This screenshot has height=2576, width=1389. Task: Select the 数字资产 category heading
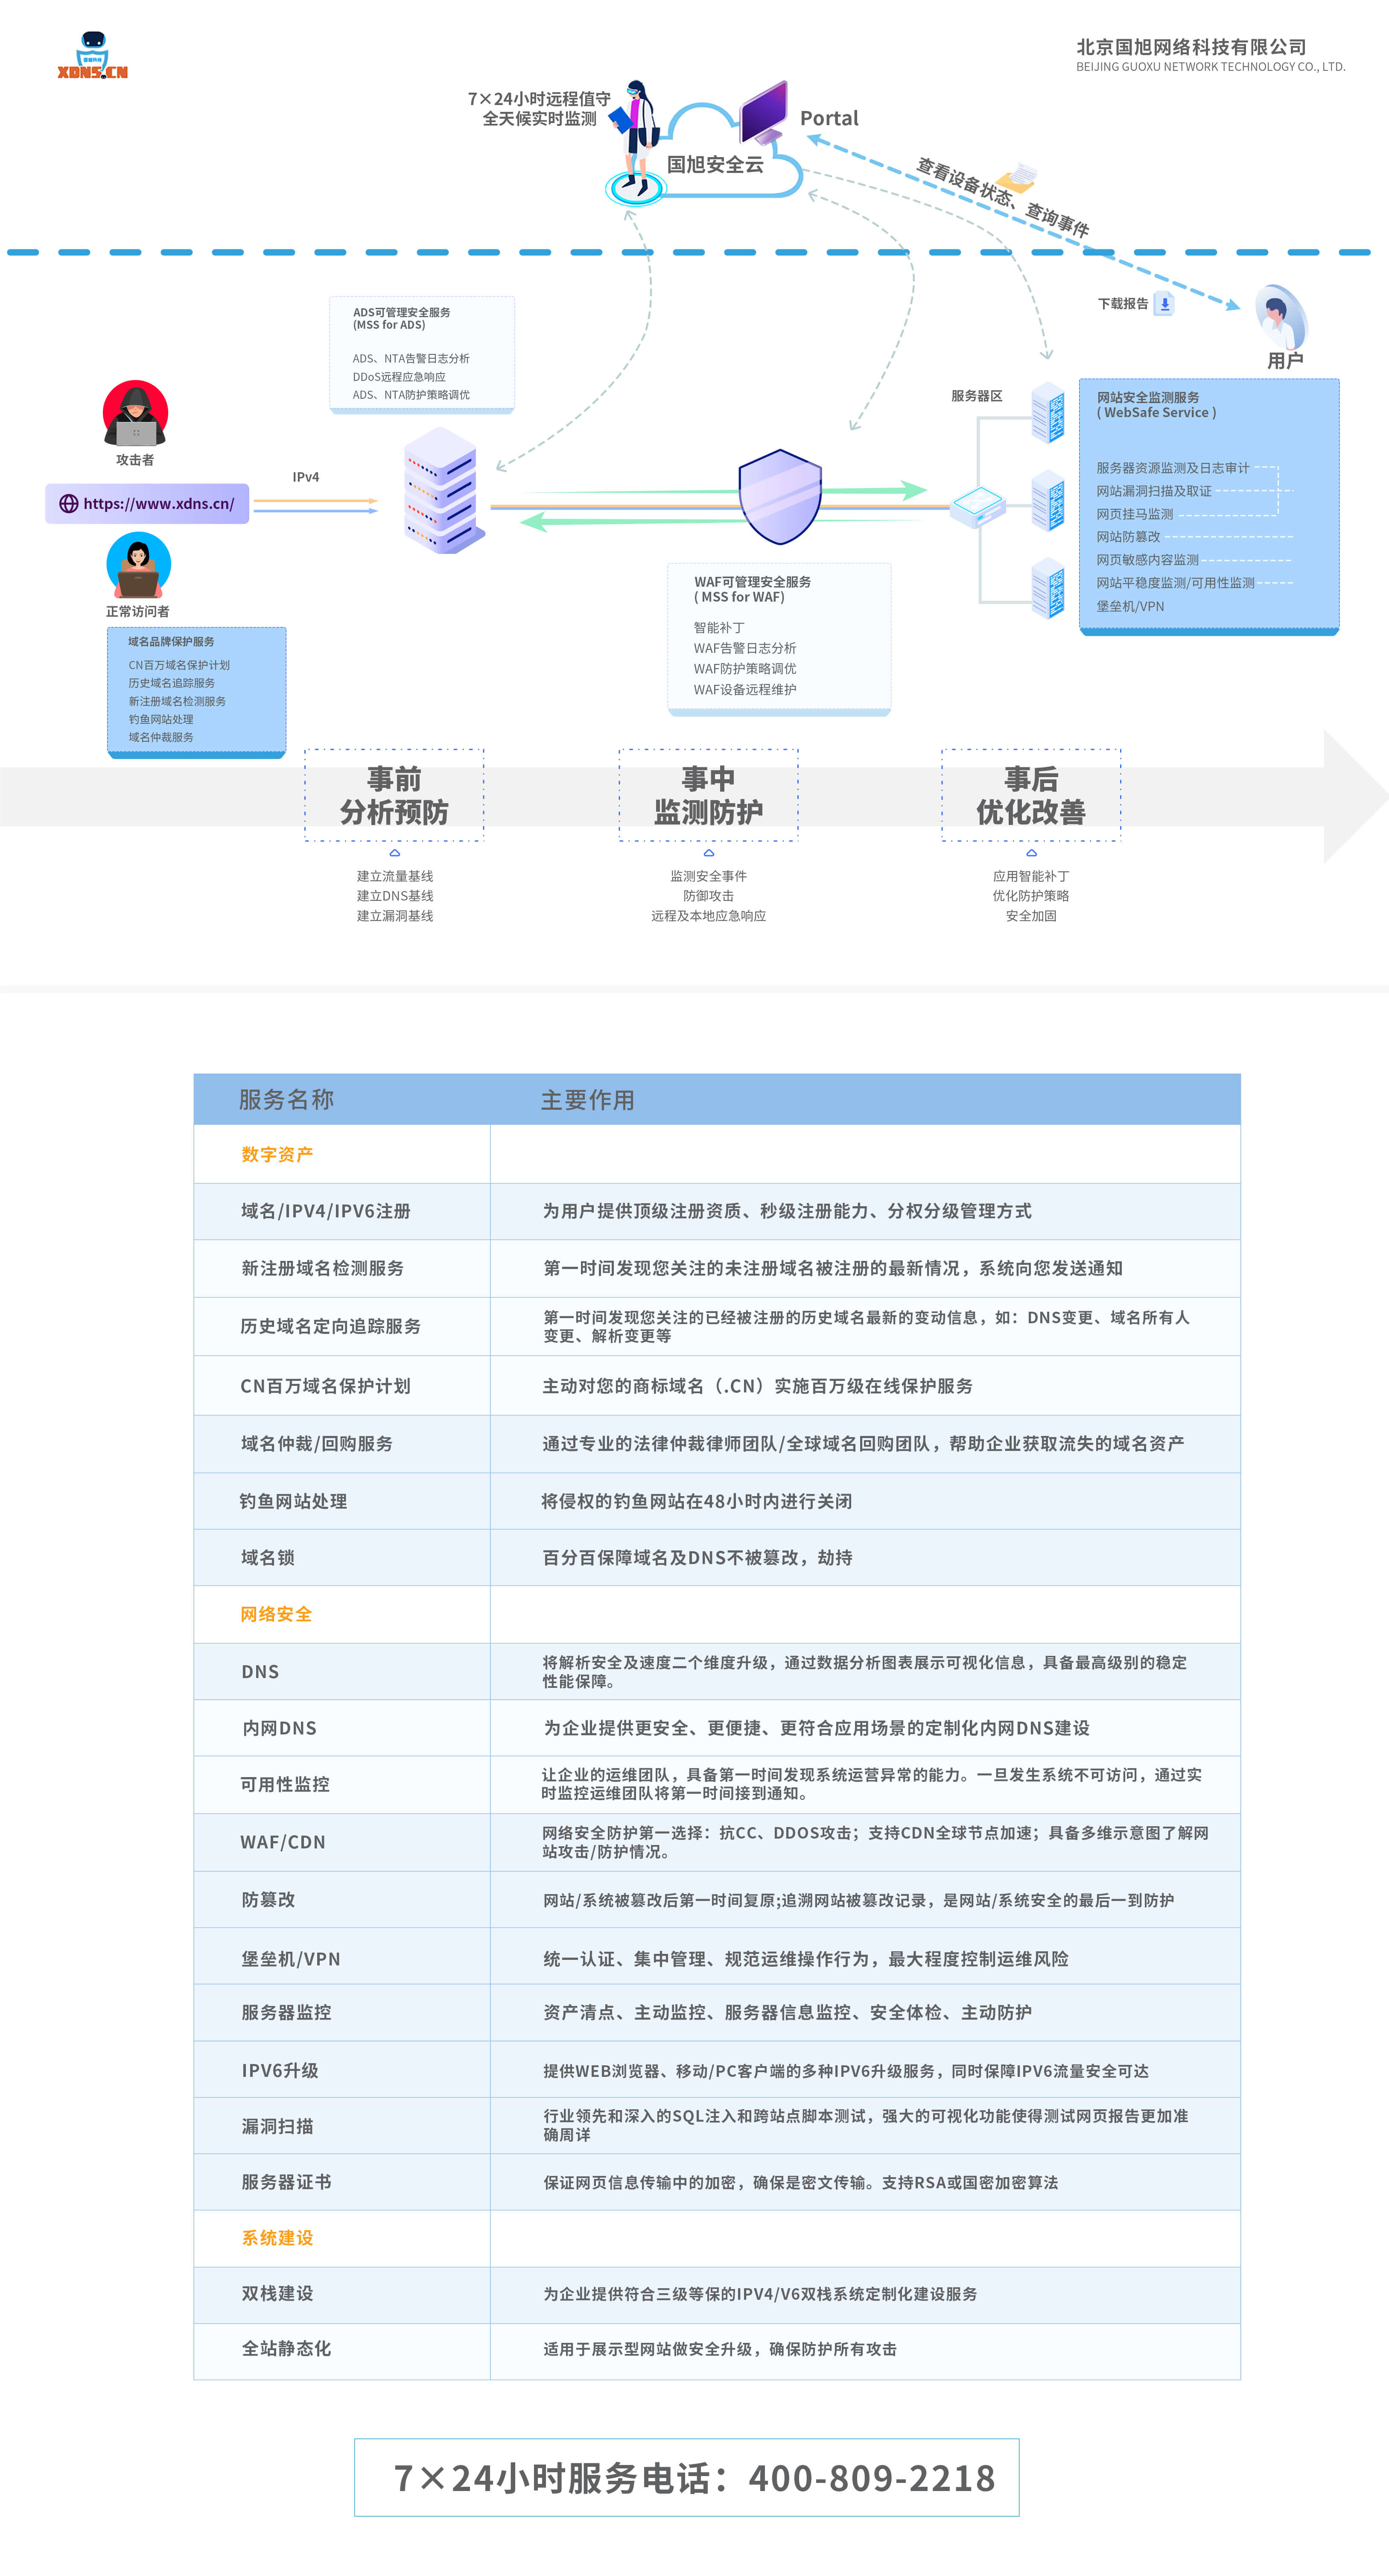point(277,1154)
